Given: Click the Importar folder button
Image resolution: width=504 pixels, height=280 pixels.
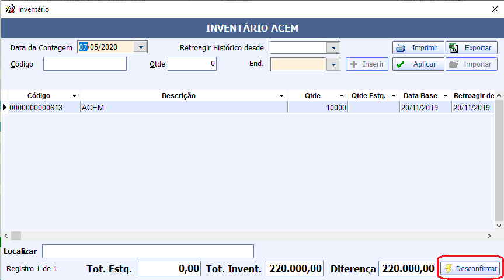Looking at the screenshot, I should tap(471, 64).
